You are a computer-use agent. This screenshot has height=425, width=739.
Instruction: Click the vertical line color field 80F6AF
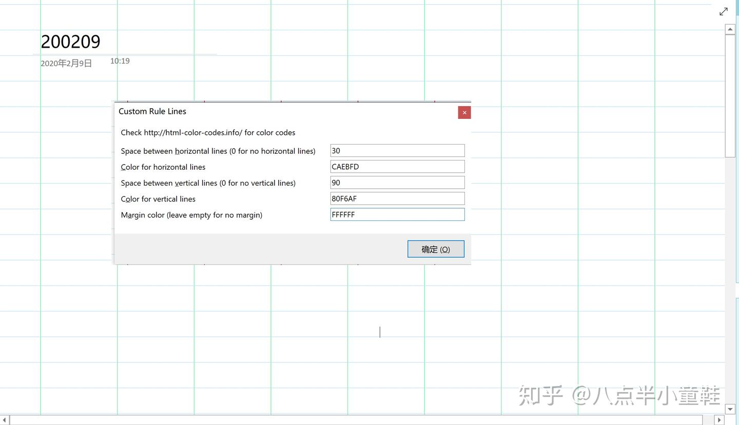397,198
